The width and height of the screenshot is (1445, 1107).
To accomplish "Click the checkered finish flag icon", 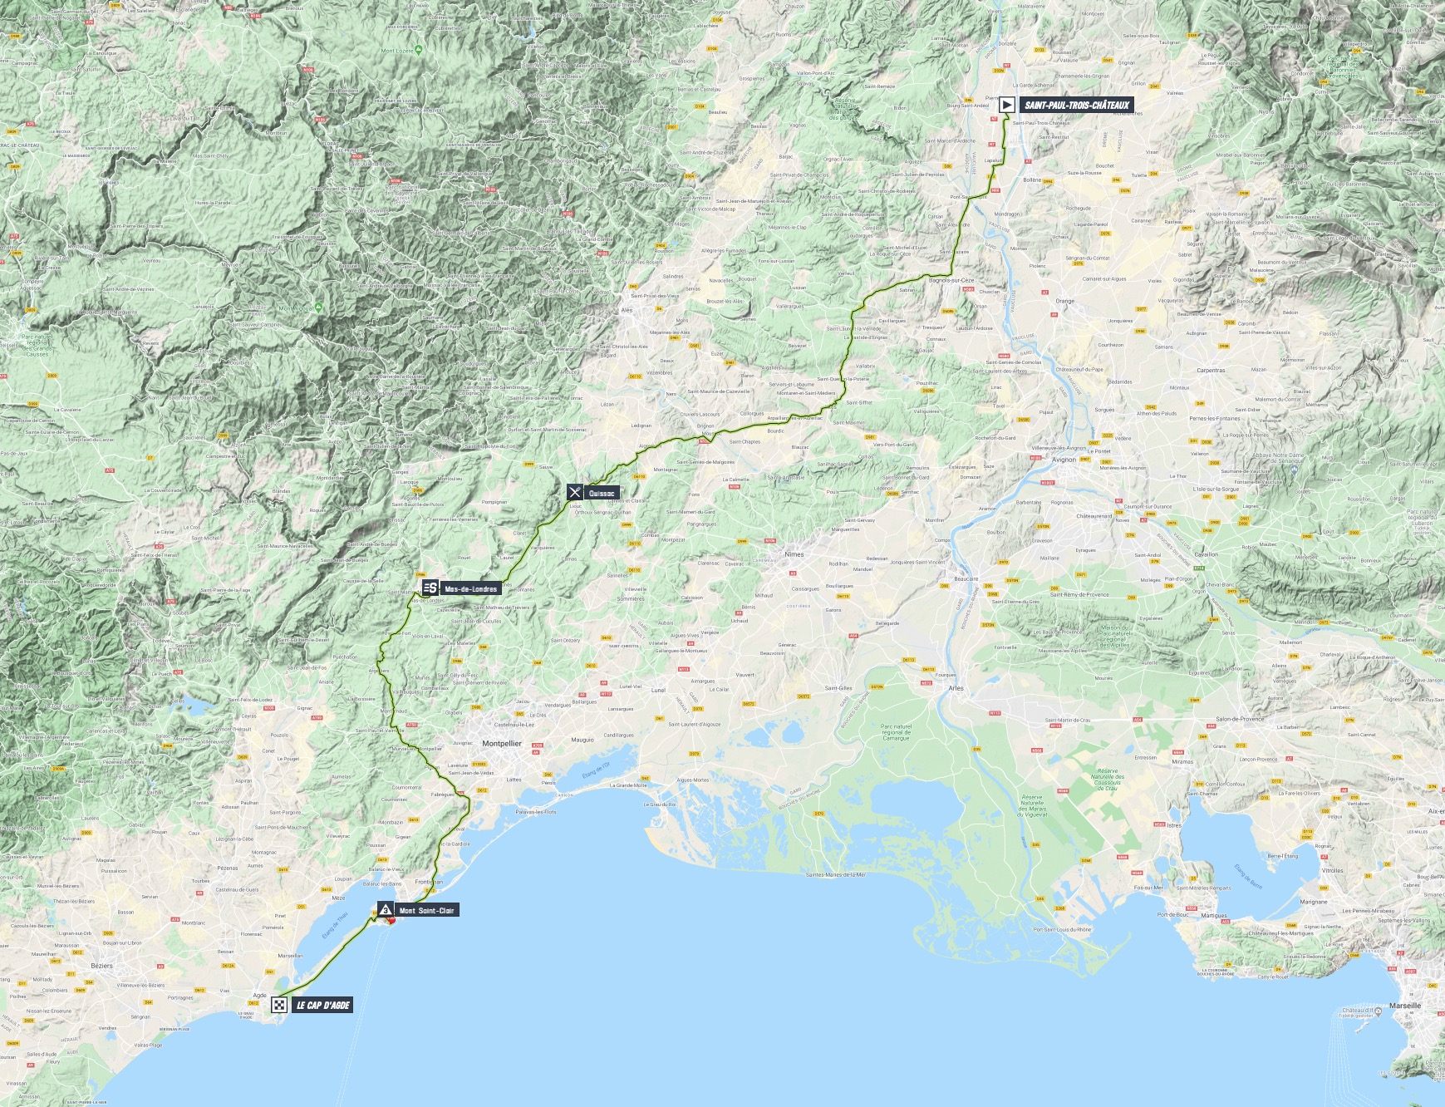I will (279, 1006).
